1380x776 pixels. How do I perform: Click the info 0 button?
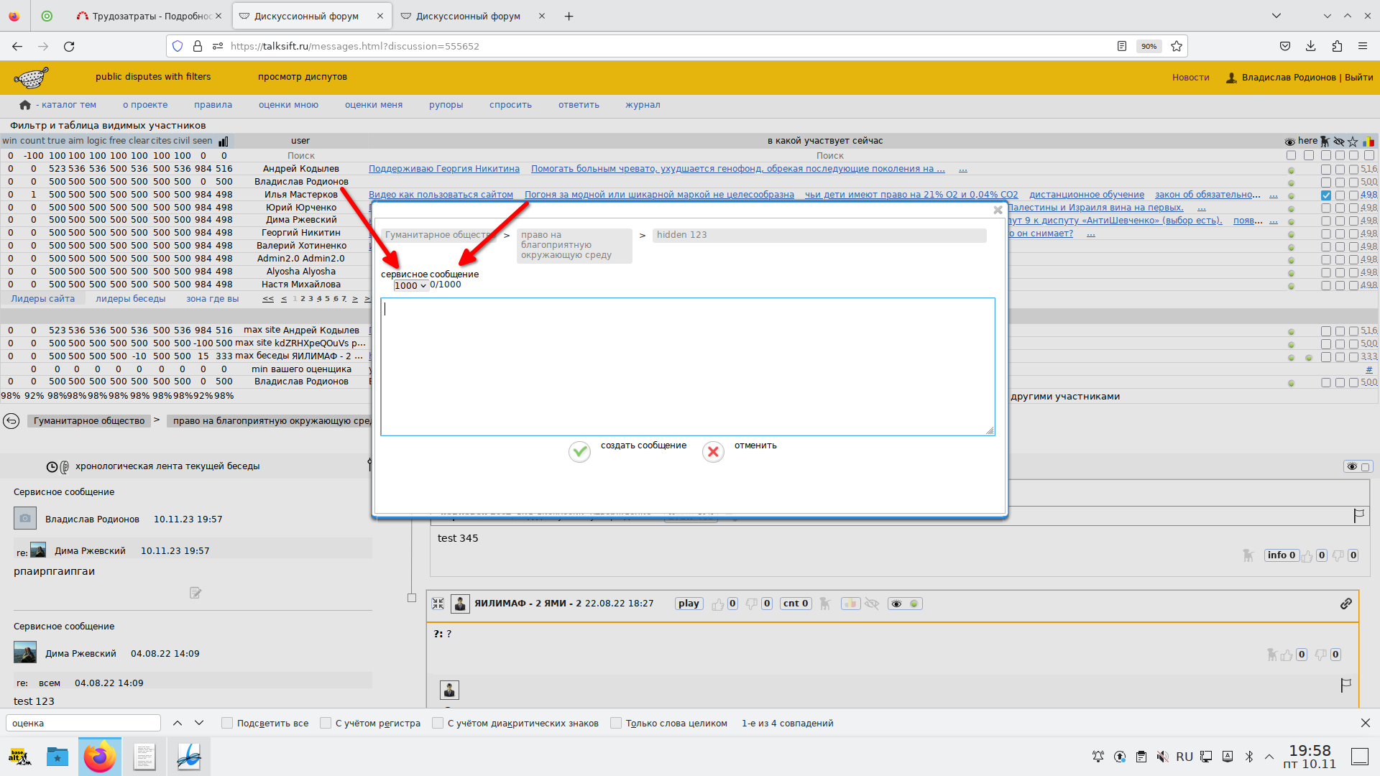1282,555
